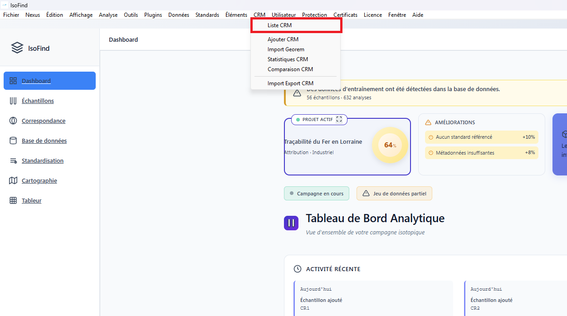This screenshot has height=316, width=567.
Task: Click the IsoFind stacked layers logo icon
Action: (17, 48)
